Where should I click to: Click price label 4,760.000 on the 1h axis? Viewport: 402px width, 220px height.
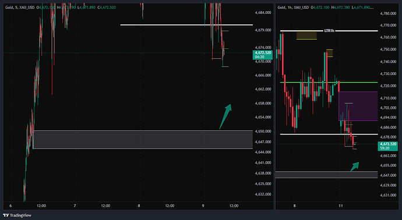[388, 37]
